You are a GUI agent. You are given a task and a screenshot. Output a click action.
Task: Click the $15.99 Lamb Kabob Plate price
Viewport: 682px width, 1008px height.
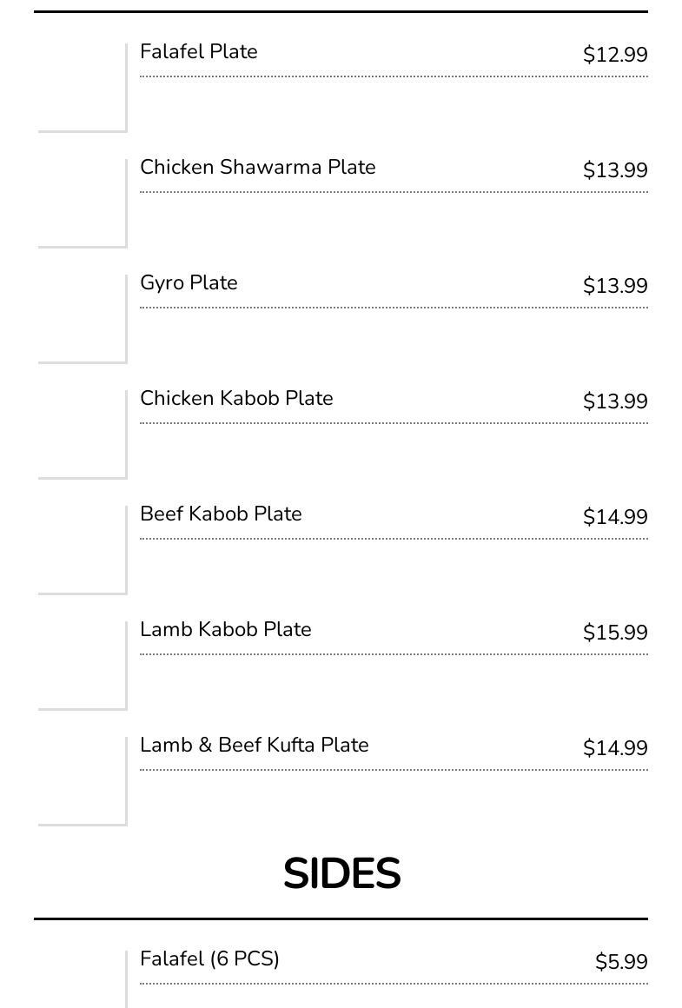coord(615,633)
